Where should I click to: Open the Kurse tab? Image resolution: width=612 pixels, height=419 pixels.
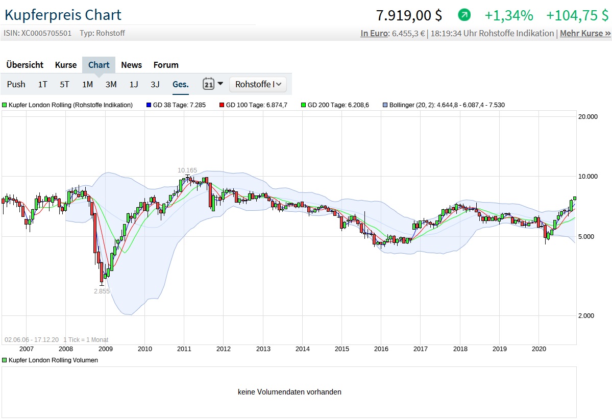pyautogui.click(x=66, y=65)
